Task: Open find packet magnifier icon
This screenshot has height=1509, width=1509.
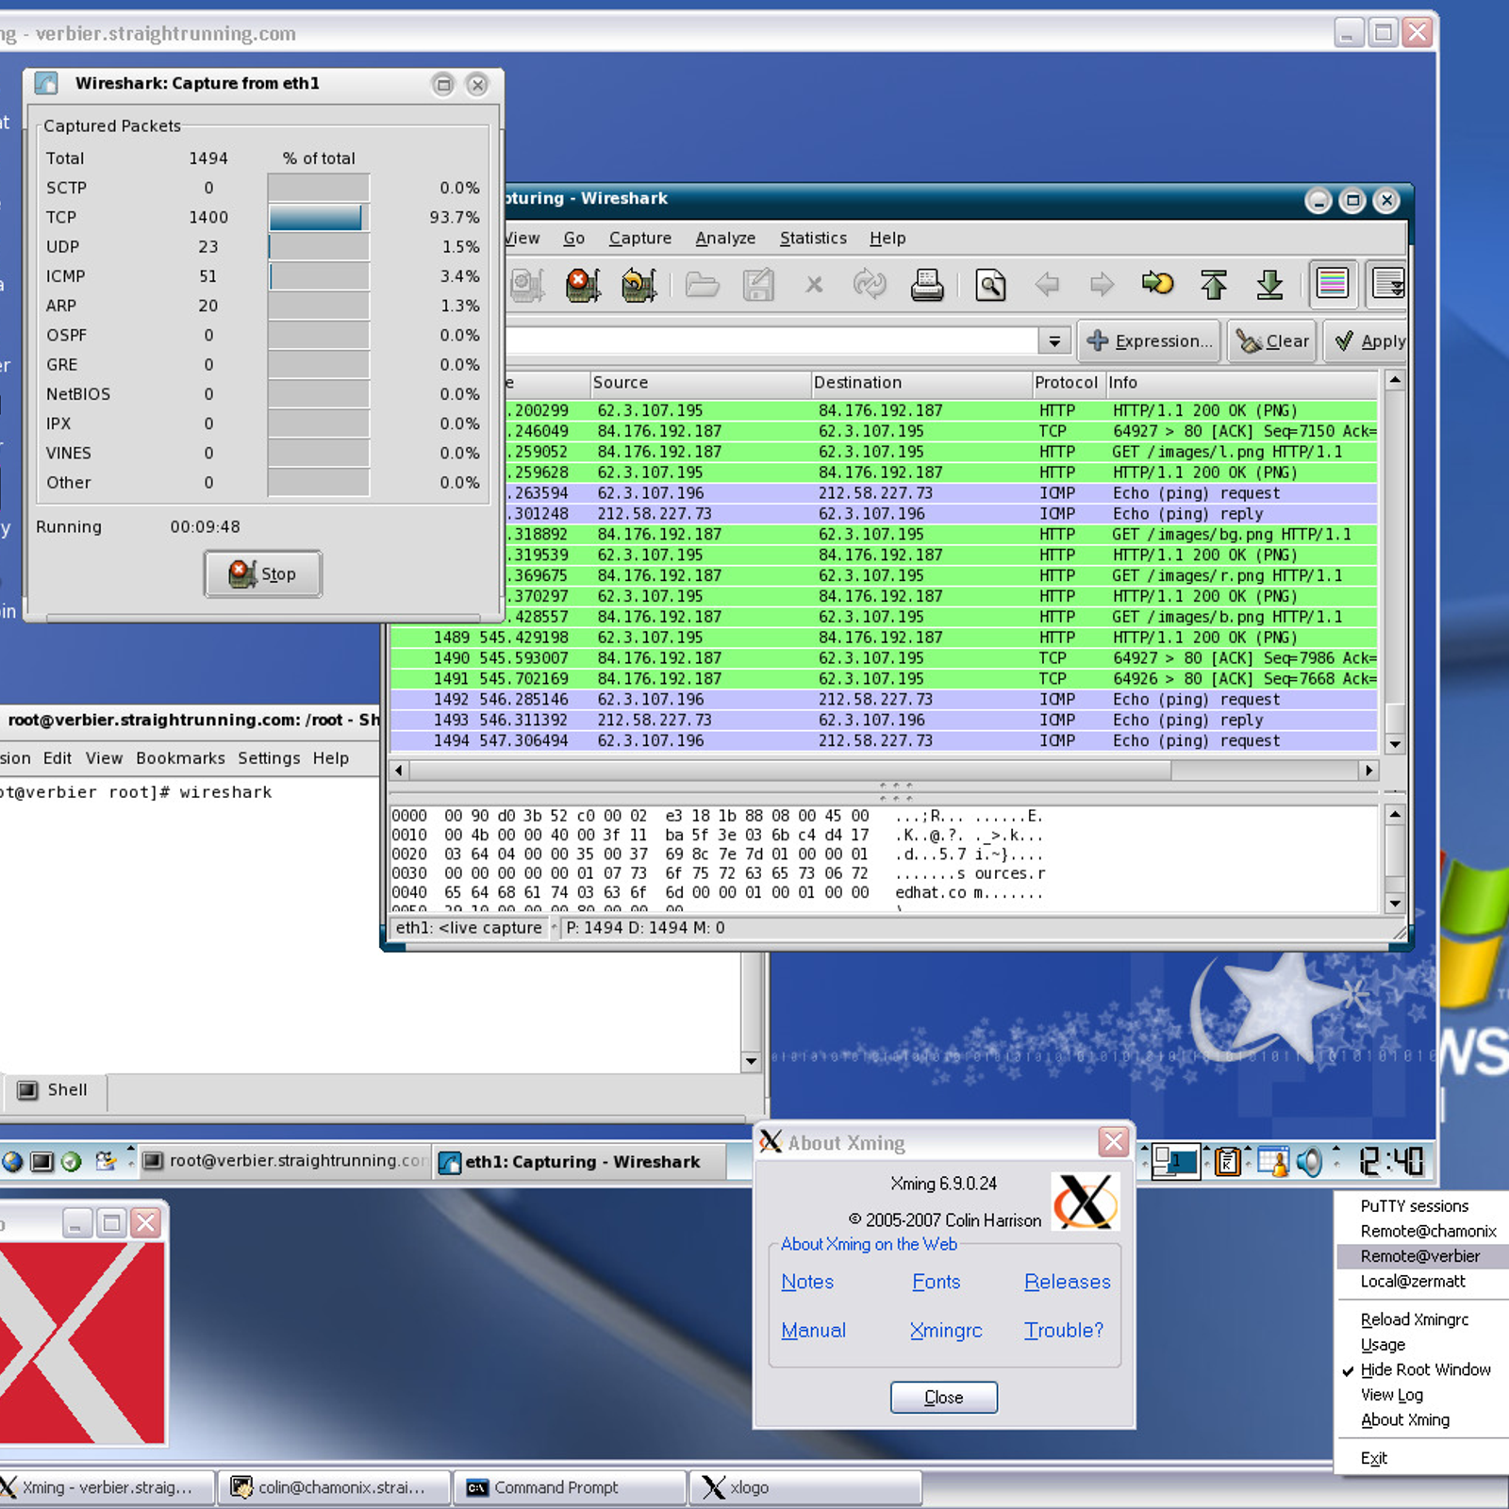Action: (990, 284)
